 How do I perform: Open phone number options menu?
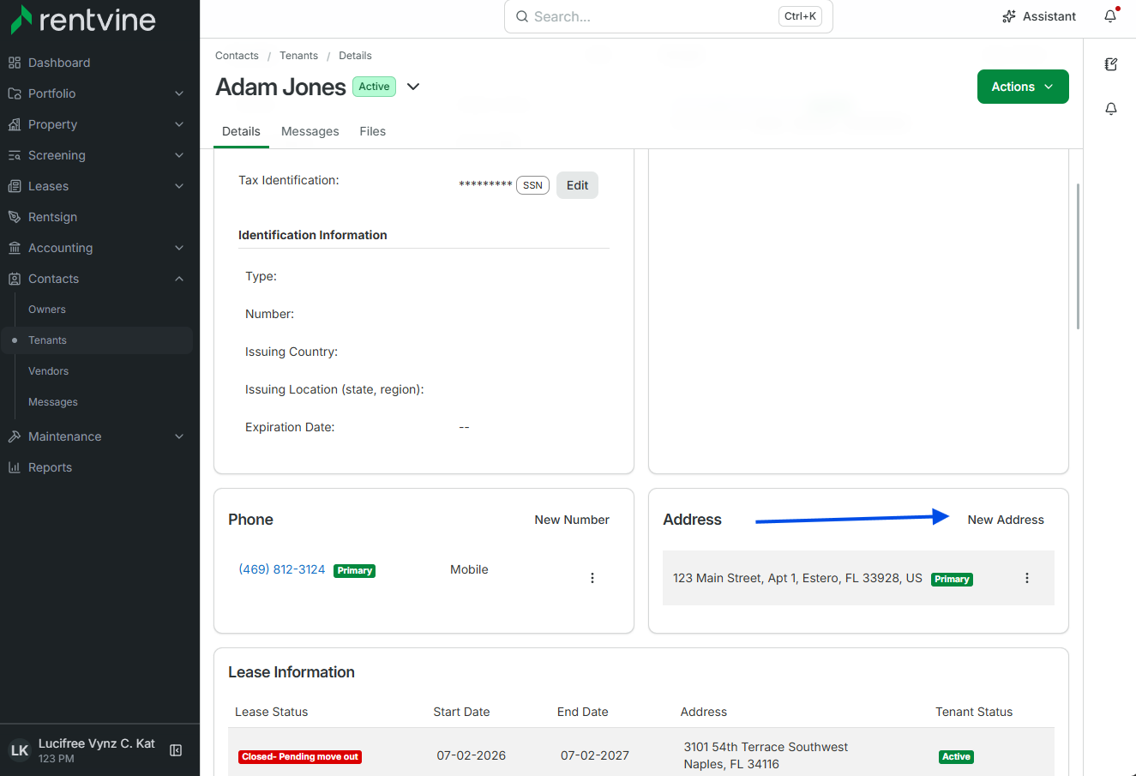click(592, 578)
